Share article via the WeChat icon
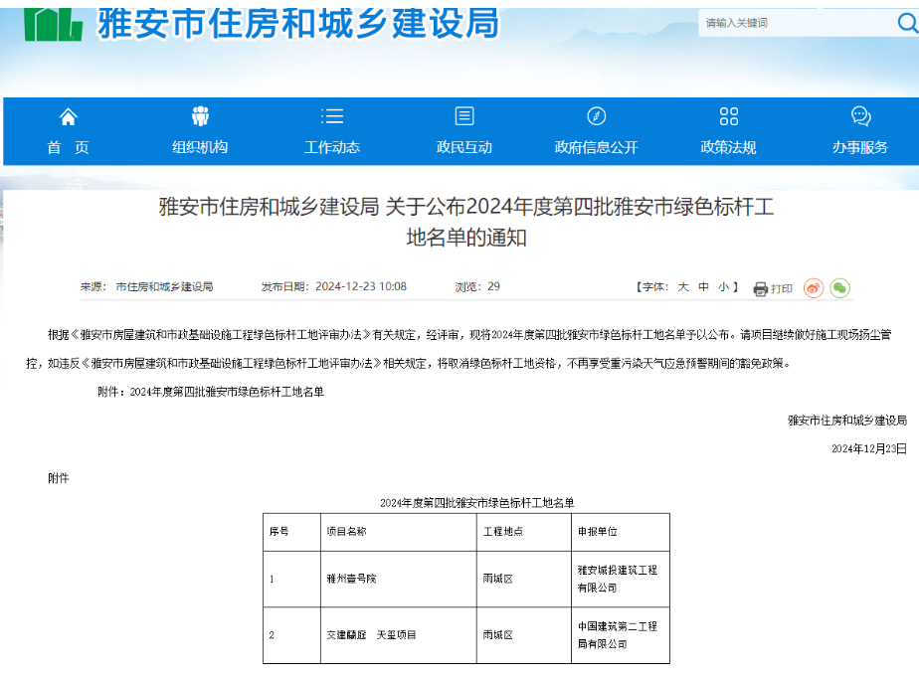 (x=840, y=288)
